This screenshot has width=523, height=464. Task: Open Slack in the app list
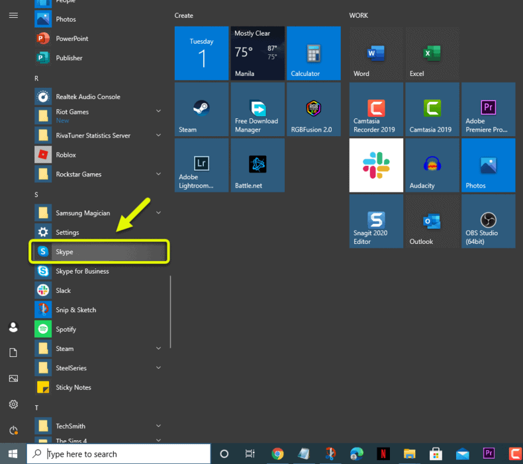[99, 290]
